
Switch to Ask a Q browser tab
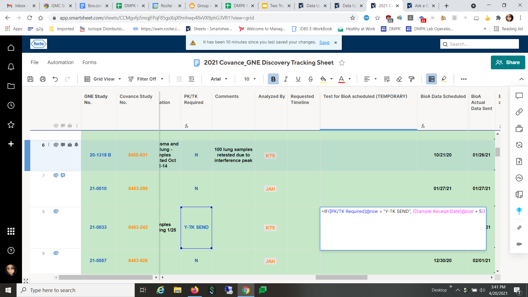tap(421, 6)
